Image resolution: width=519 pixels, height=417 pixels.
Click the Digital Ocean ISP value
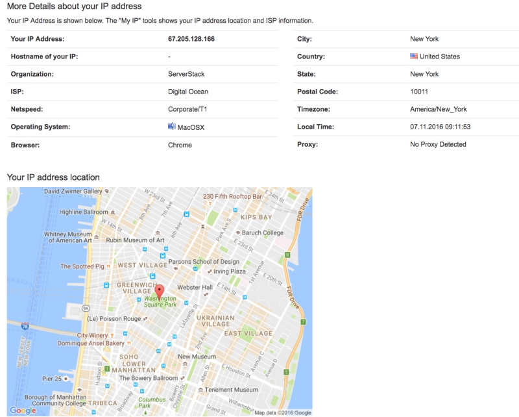coord(188,92)
